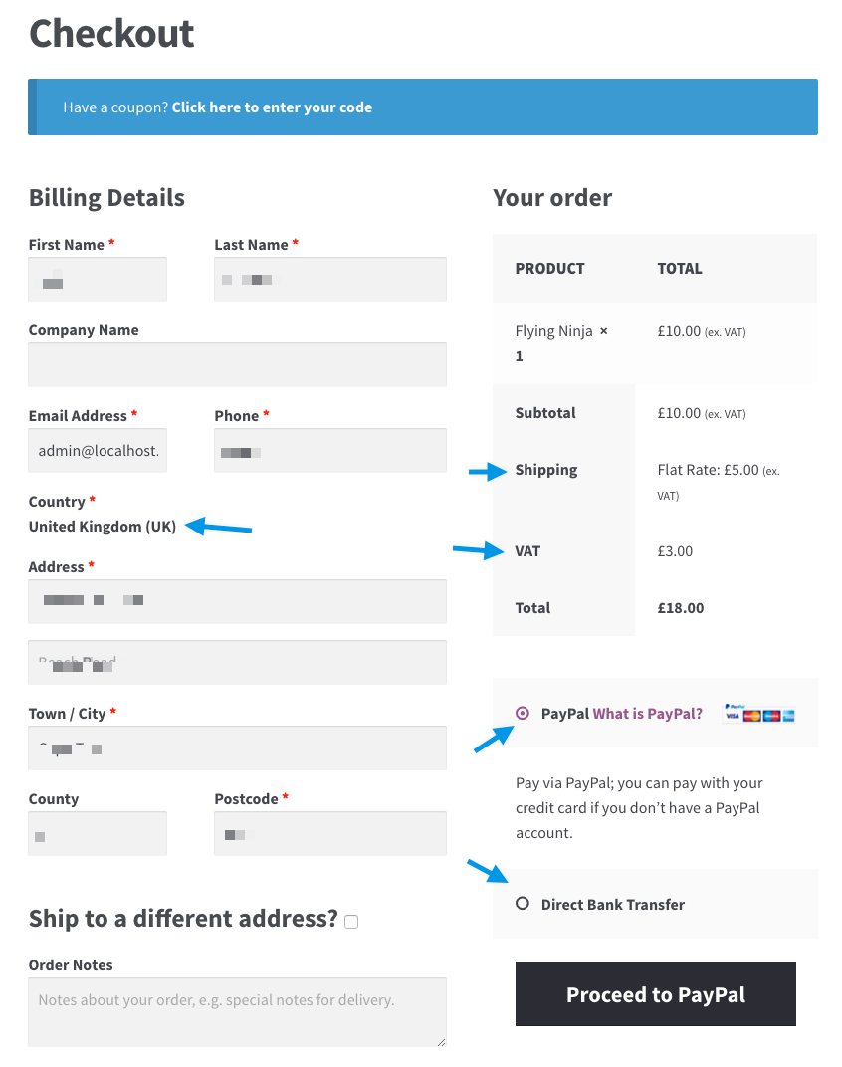Select the Email Address field
The height and width of the screenshot is (1067, 842).
97,450
